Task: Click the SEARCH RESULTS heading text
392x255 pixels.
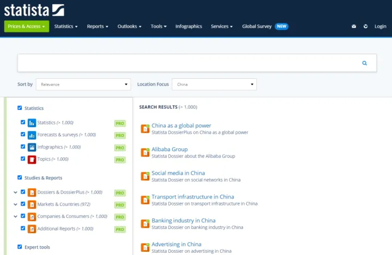Action: (158, 107)
